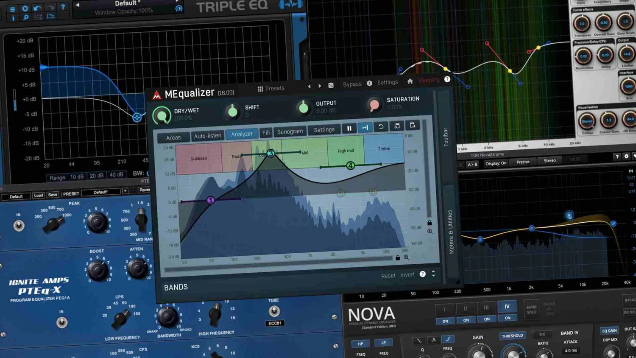Click the magnifier icon in Triple EQ
Viewport: 636px width, 358px height.
coord(26,17)
